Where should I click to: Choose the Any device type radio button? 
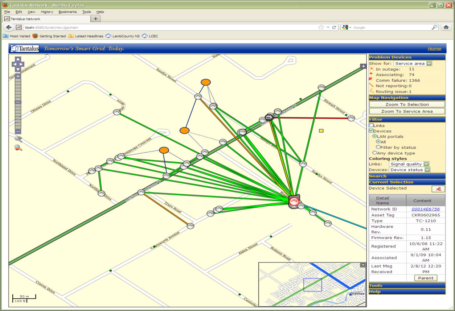tap(375, 153)
